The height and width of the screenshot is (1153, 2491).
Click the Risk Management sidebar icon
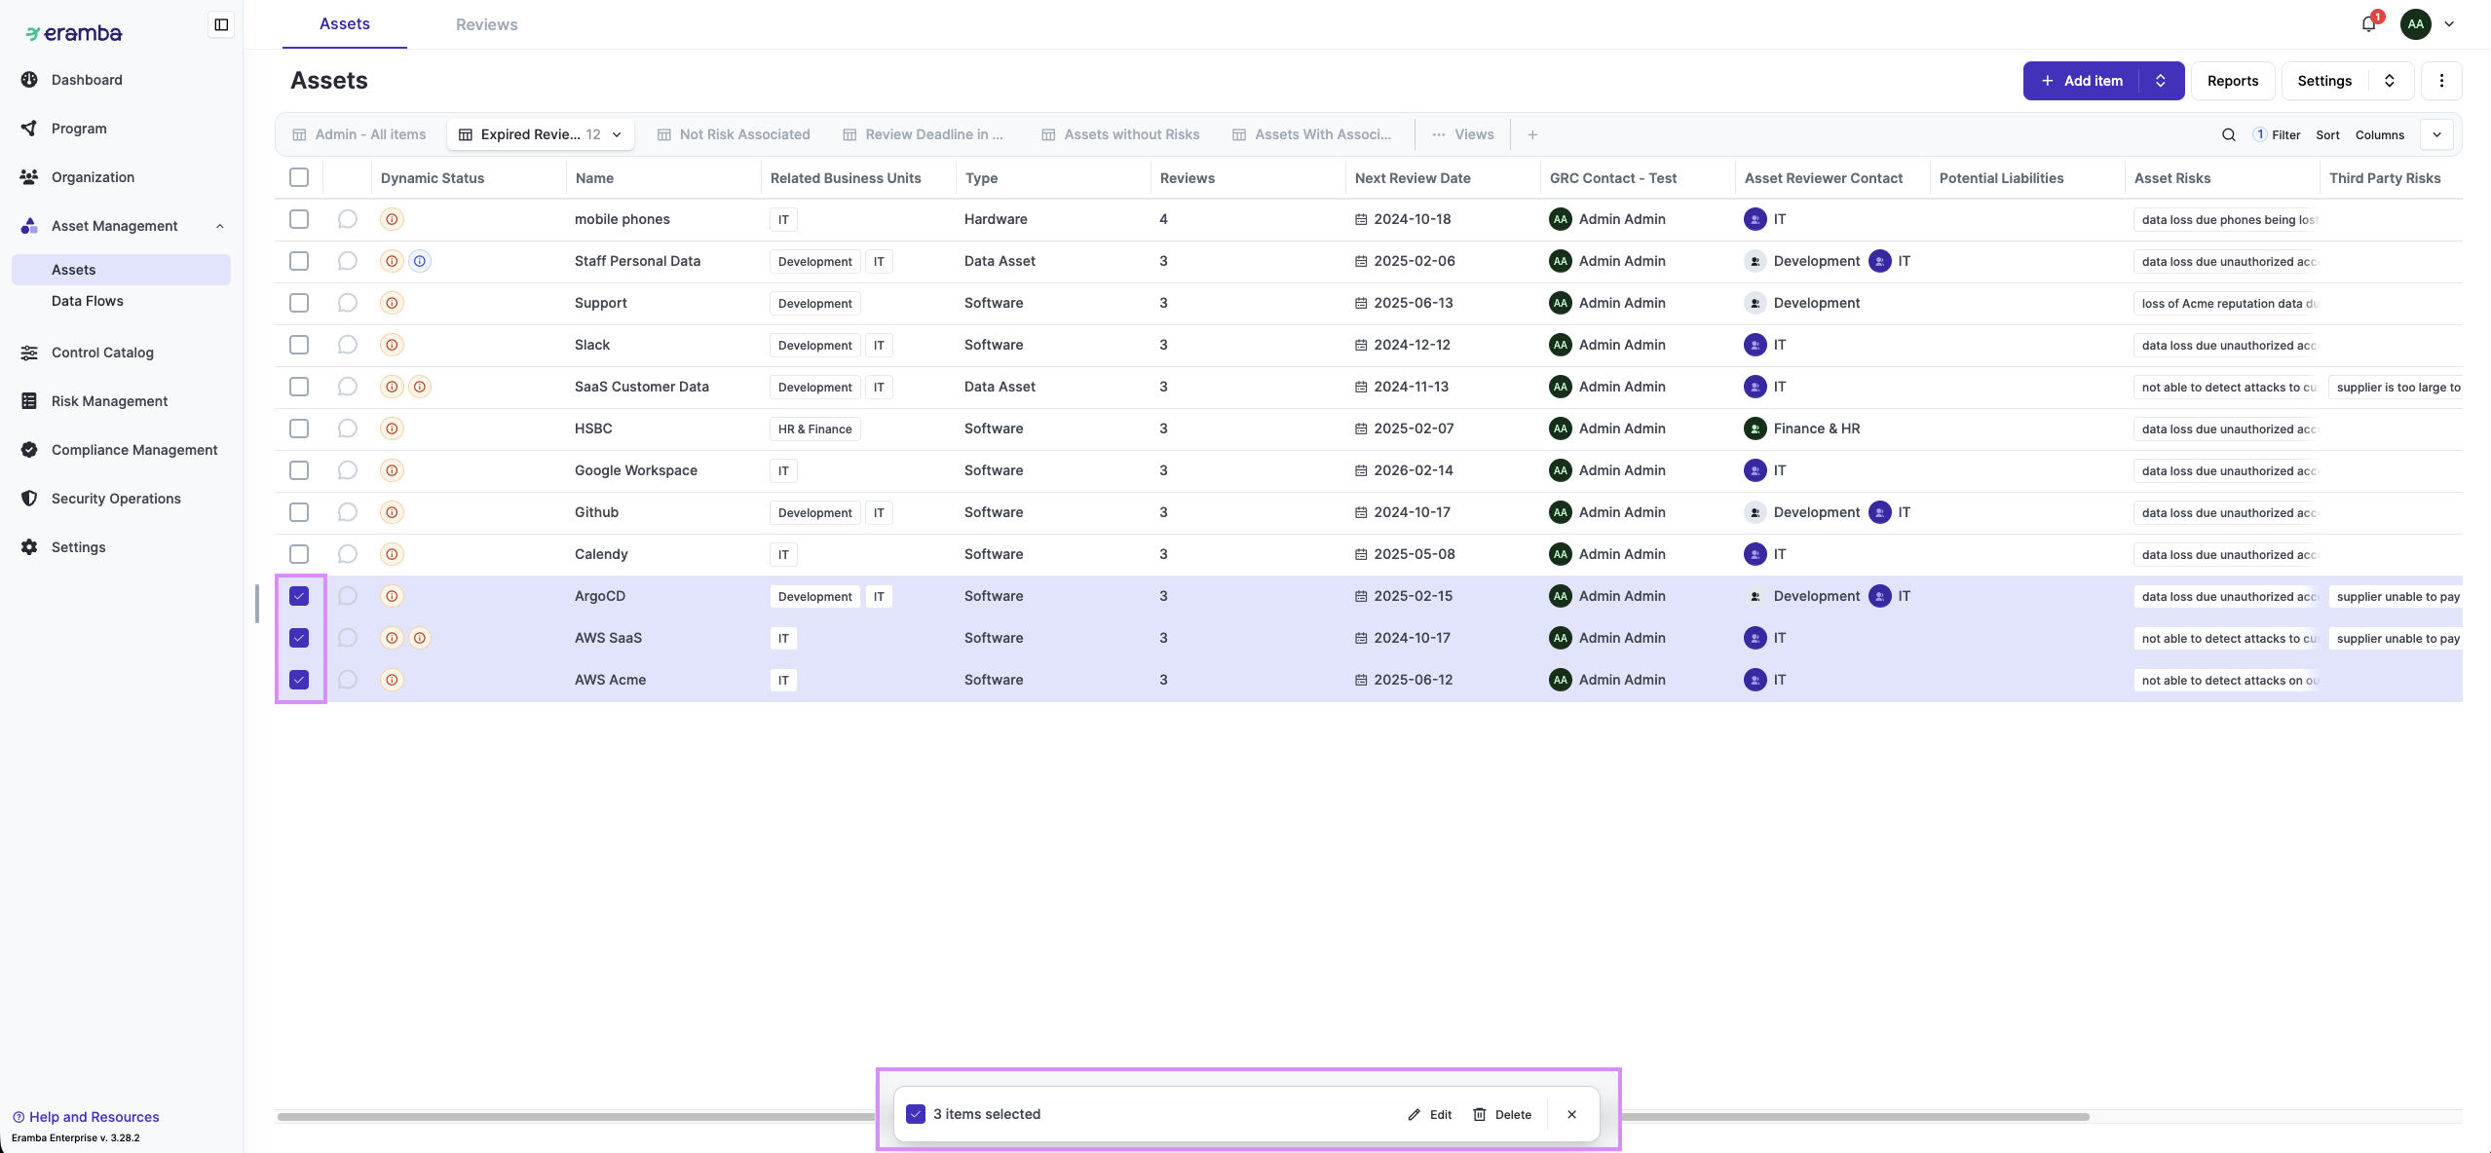(29, 401)
